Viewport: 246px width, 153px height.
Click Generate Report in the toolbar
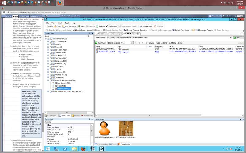pyautogui.click(x=204, y=30)
